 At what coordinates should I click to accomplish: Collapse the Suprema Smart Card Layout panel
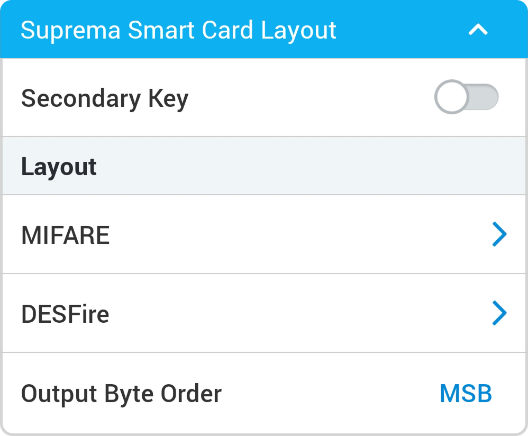coord(478,30)
